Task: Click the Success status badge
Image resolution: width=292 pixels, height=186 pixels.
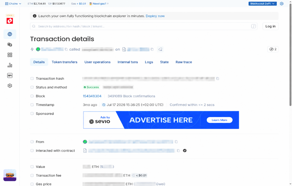Action: point(91,87)
